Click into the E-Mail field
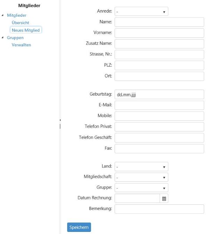Image resolution: width=209 pixels, height=234 pixels. 159,105
